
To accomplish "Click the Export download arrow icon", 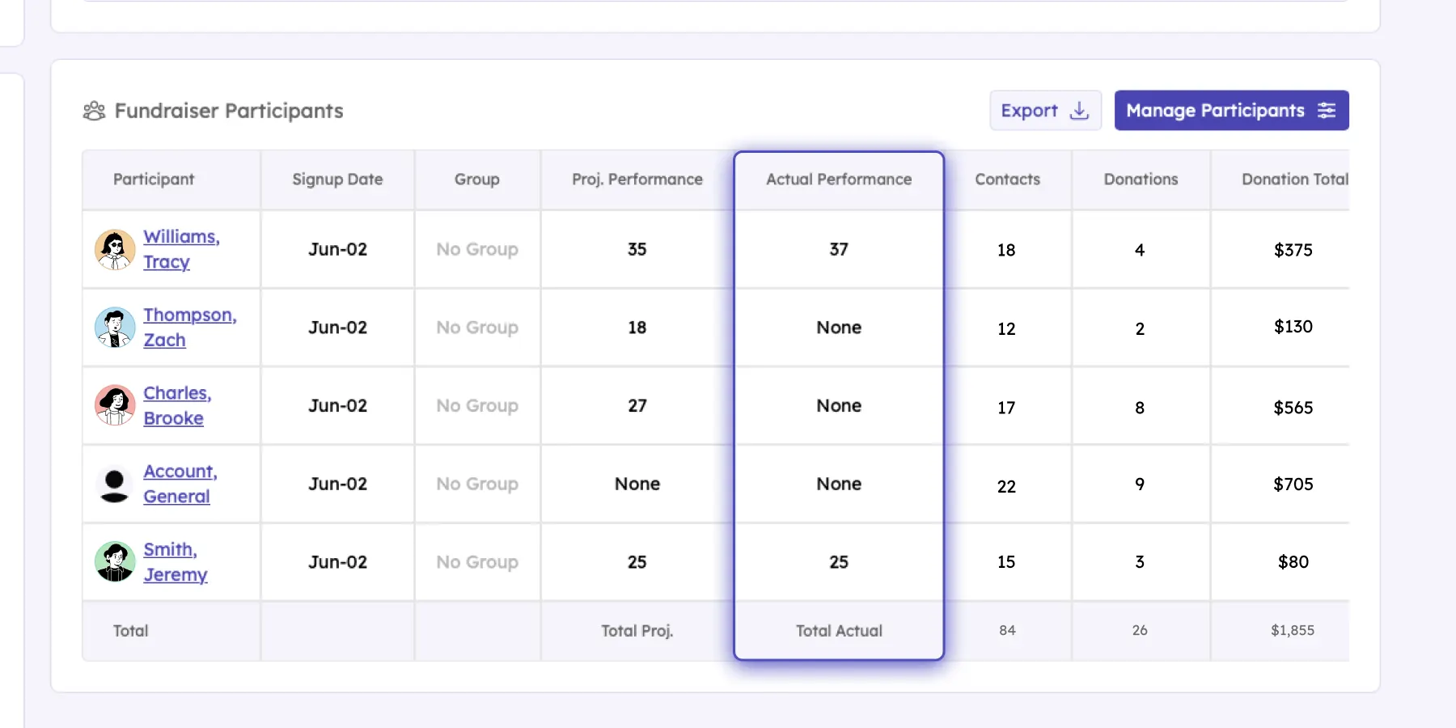I will coord(1079,111).
